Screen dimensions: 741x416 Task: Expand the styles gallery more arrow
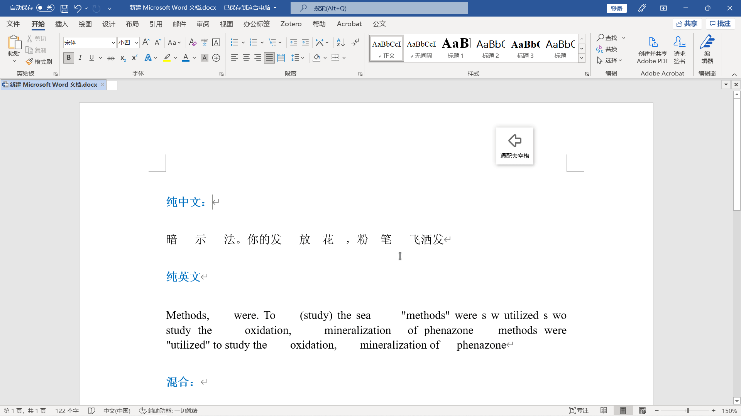pyautogui.click(x=582, y=58)
